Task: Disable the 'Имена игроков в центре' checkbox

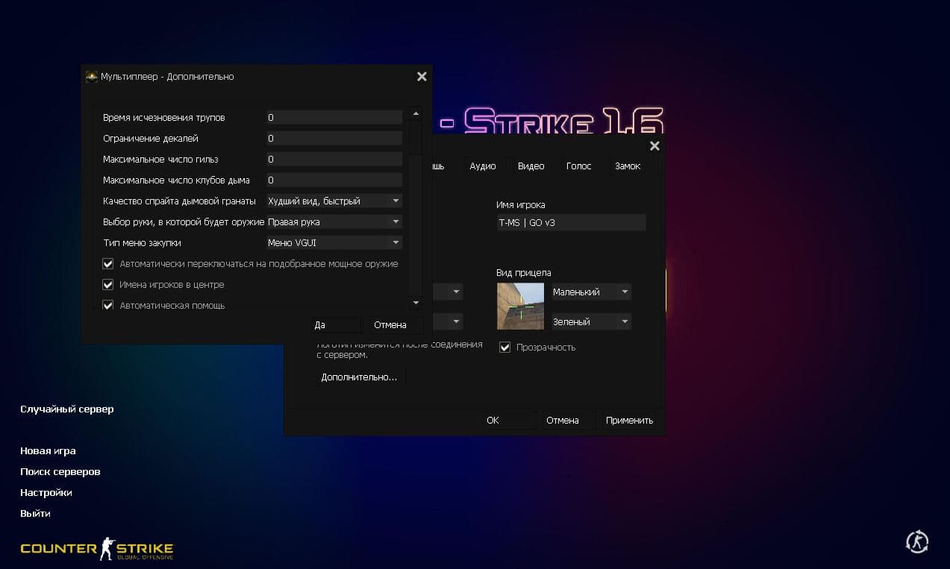Action: tap(108, 284)
